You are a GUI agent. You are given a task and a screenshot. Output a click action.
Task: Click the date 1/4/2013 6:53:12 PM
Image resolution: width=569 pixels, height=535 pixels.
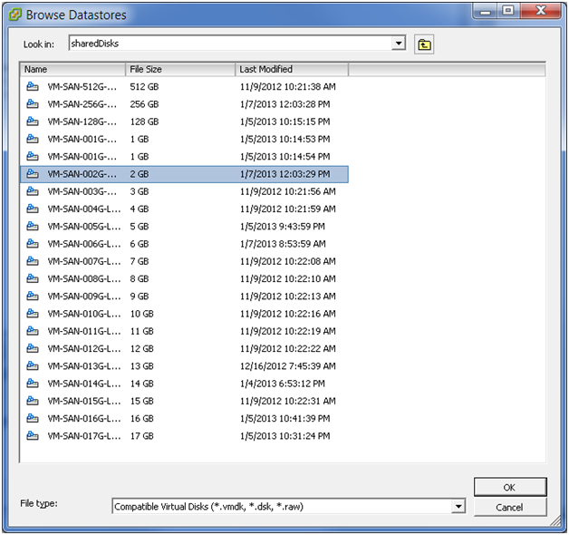click(x=283, y=384)
